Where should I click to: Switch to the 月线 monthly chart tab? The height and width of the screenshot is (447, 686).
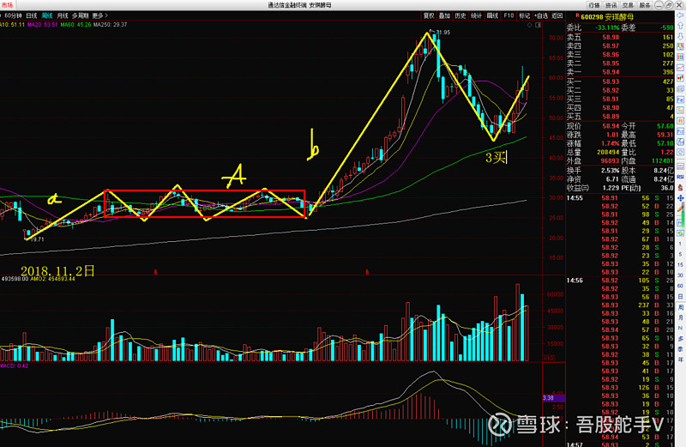point(63,15)
